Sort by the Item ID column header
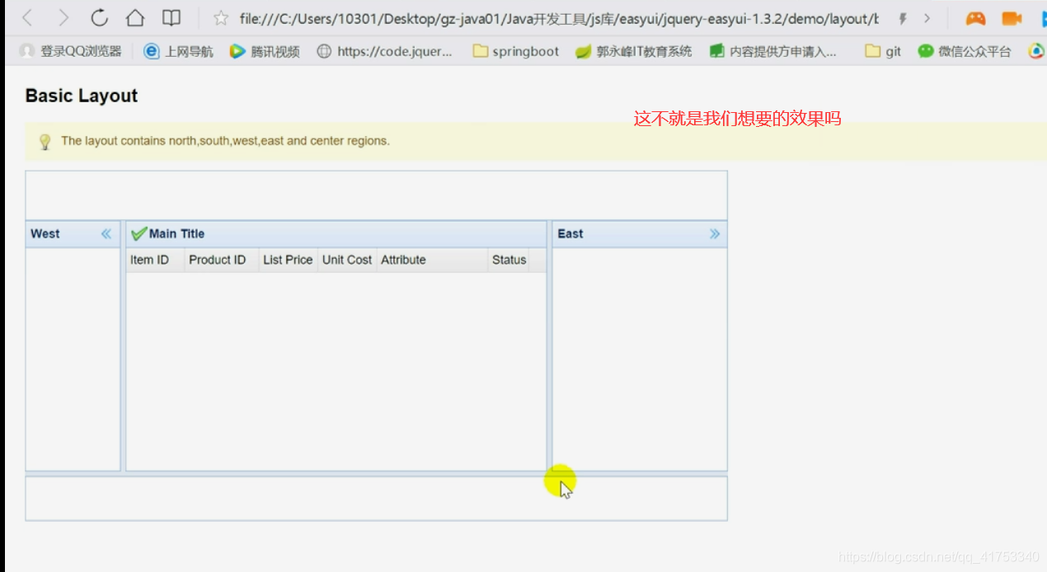 tap(155, 260)
